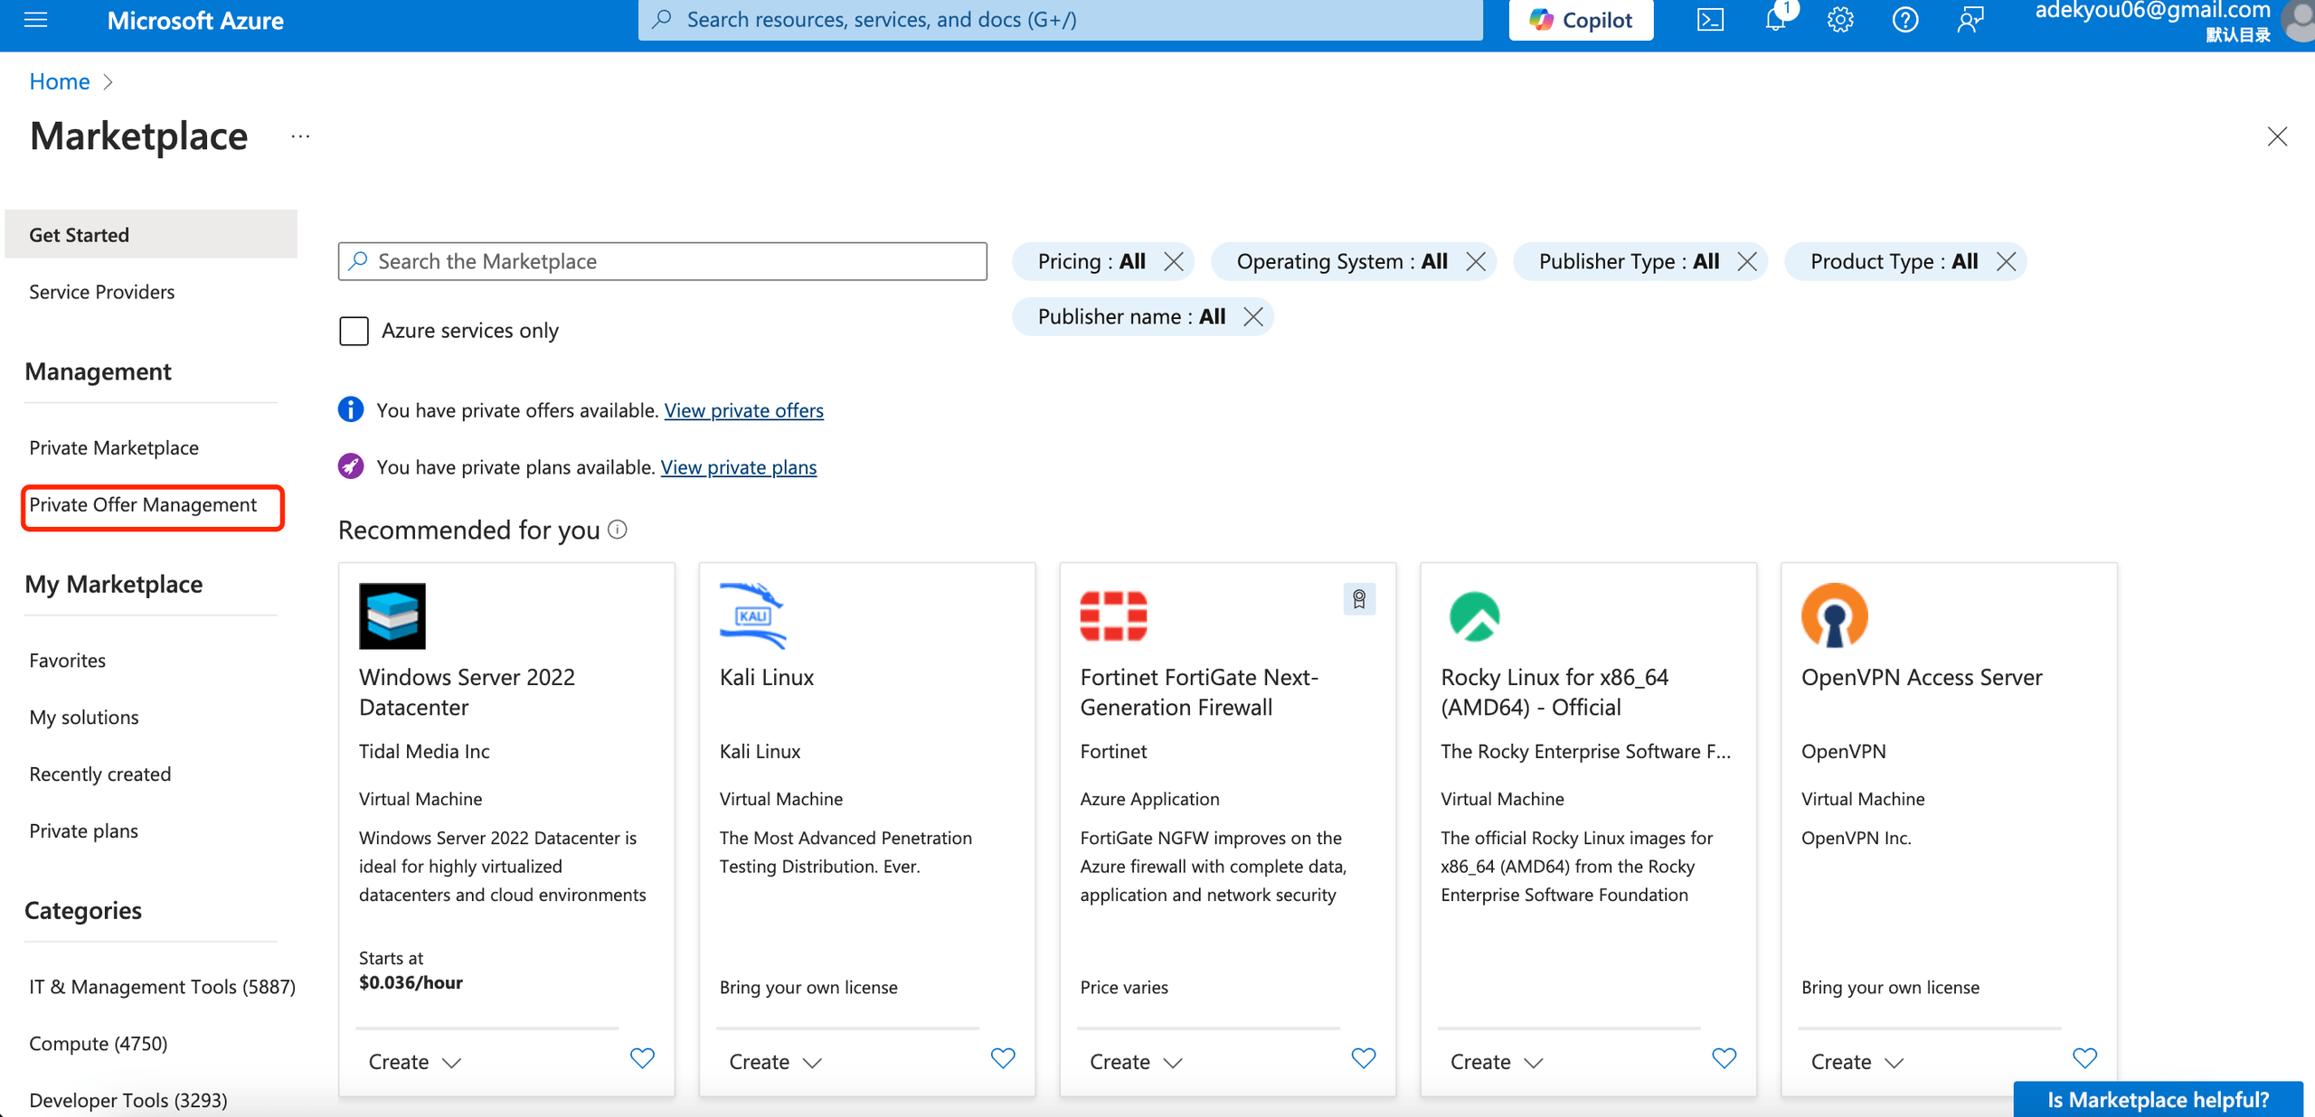2315x1117 pixels.
Task: Open the portal settings gear
Action: click(1840, 19)
